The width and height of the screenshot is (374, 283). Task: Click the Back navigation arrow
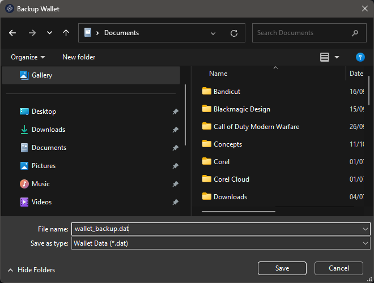click(13, 33)
